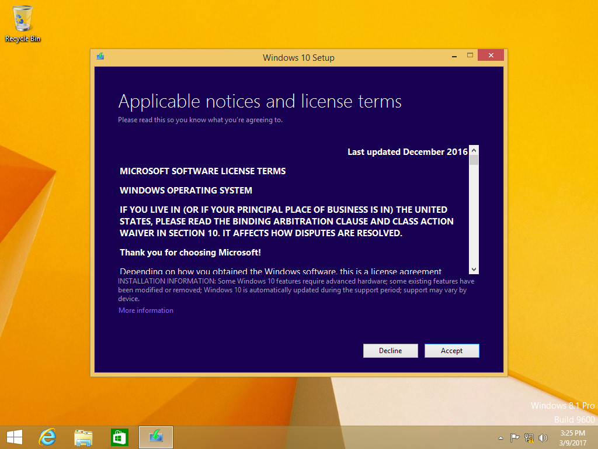This screenshot has height=449, width=598.
Task: Show hidden system tray icons
Action: [x=500, y=438]
